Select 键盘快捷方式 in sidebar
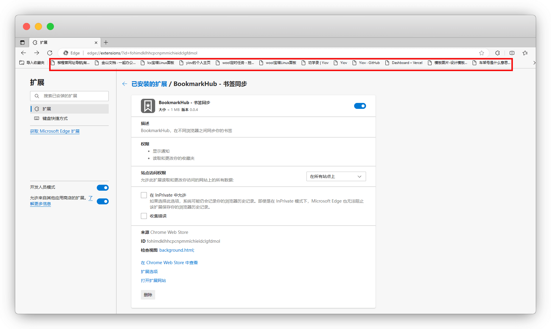Viewport: 551px width, 329px height. coord(55,118)
